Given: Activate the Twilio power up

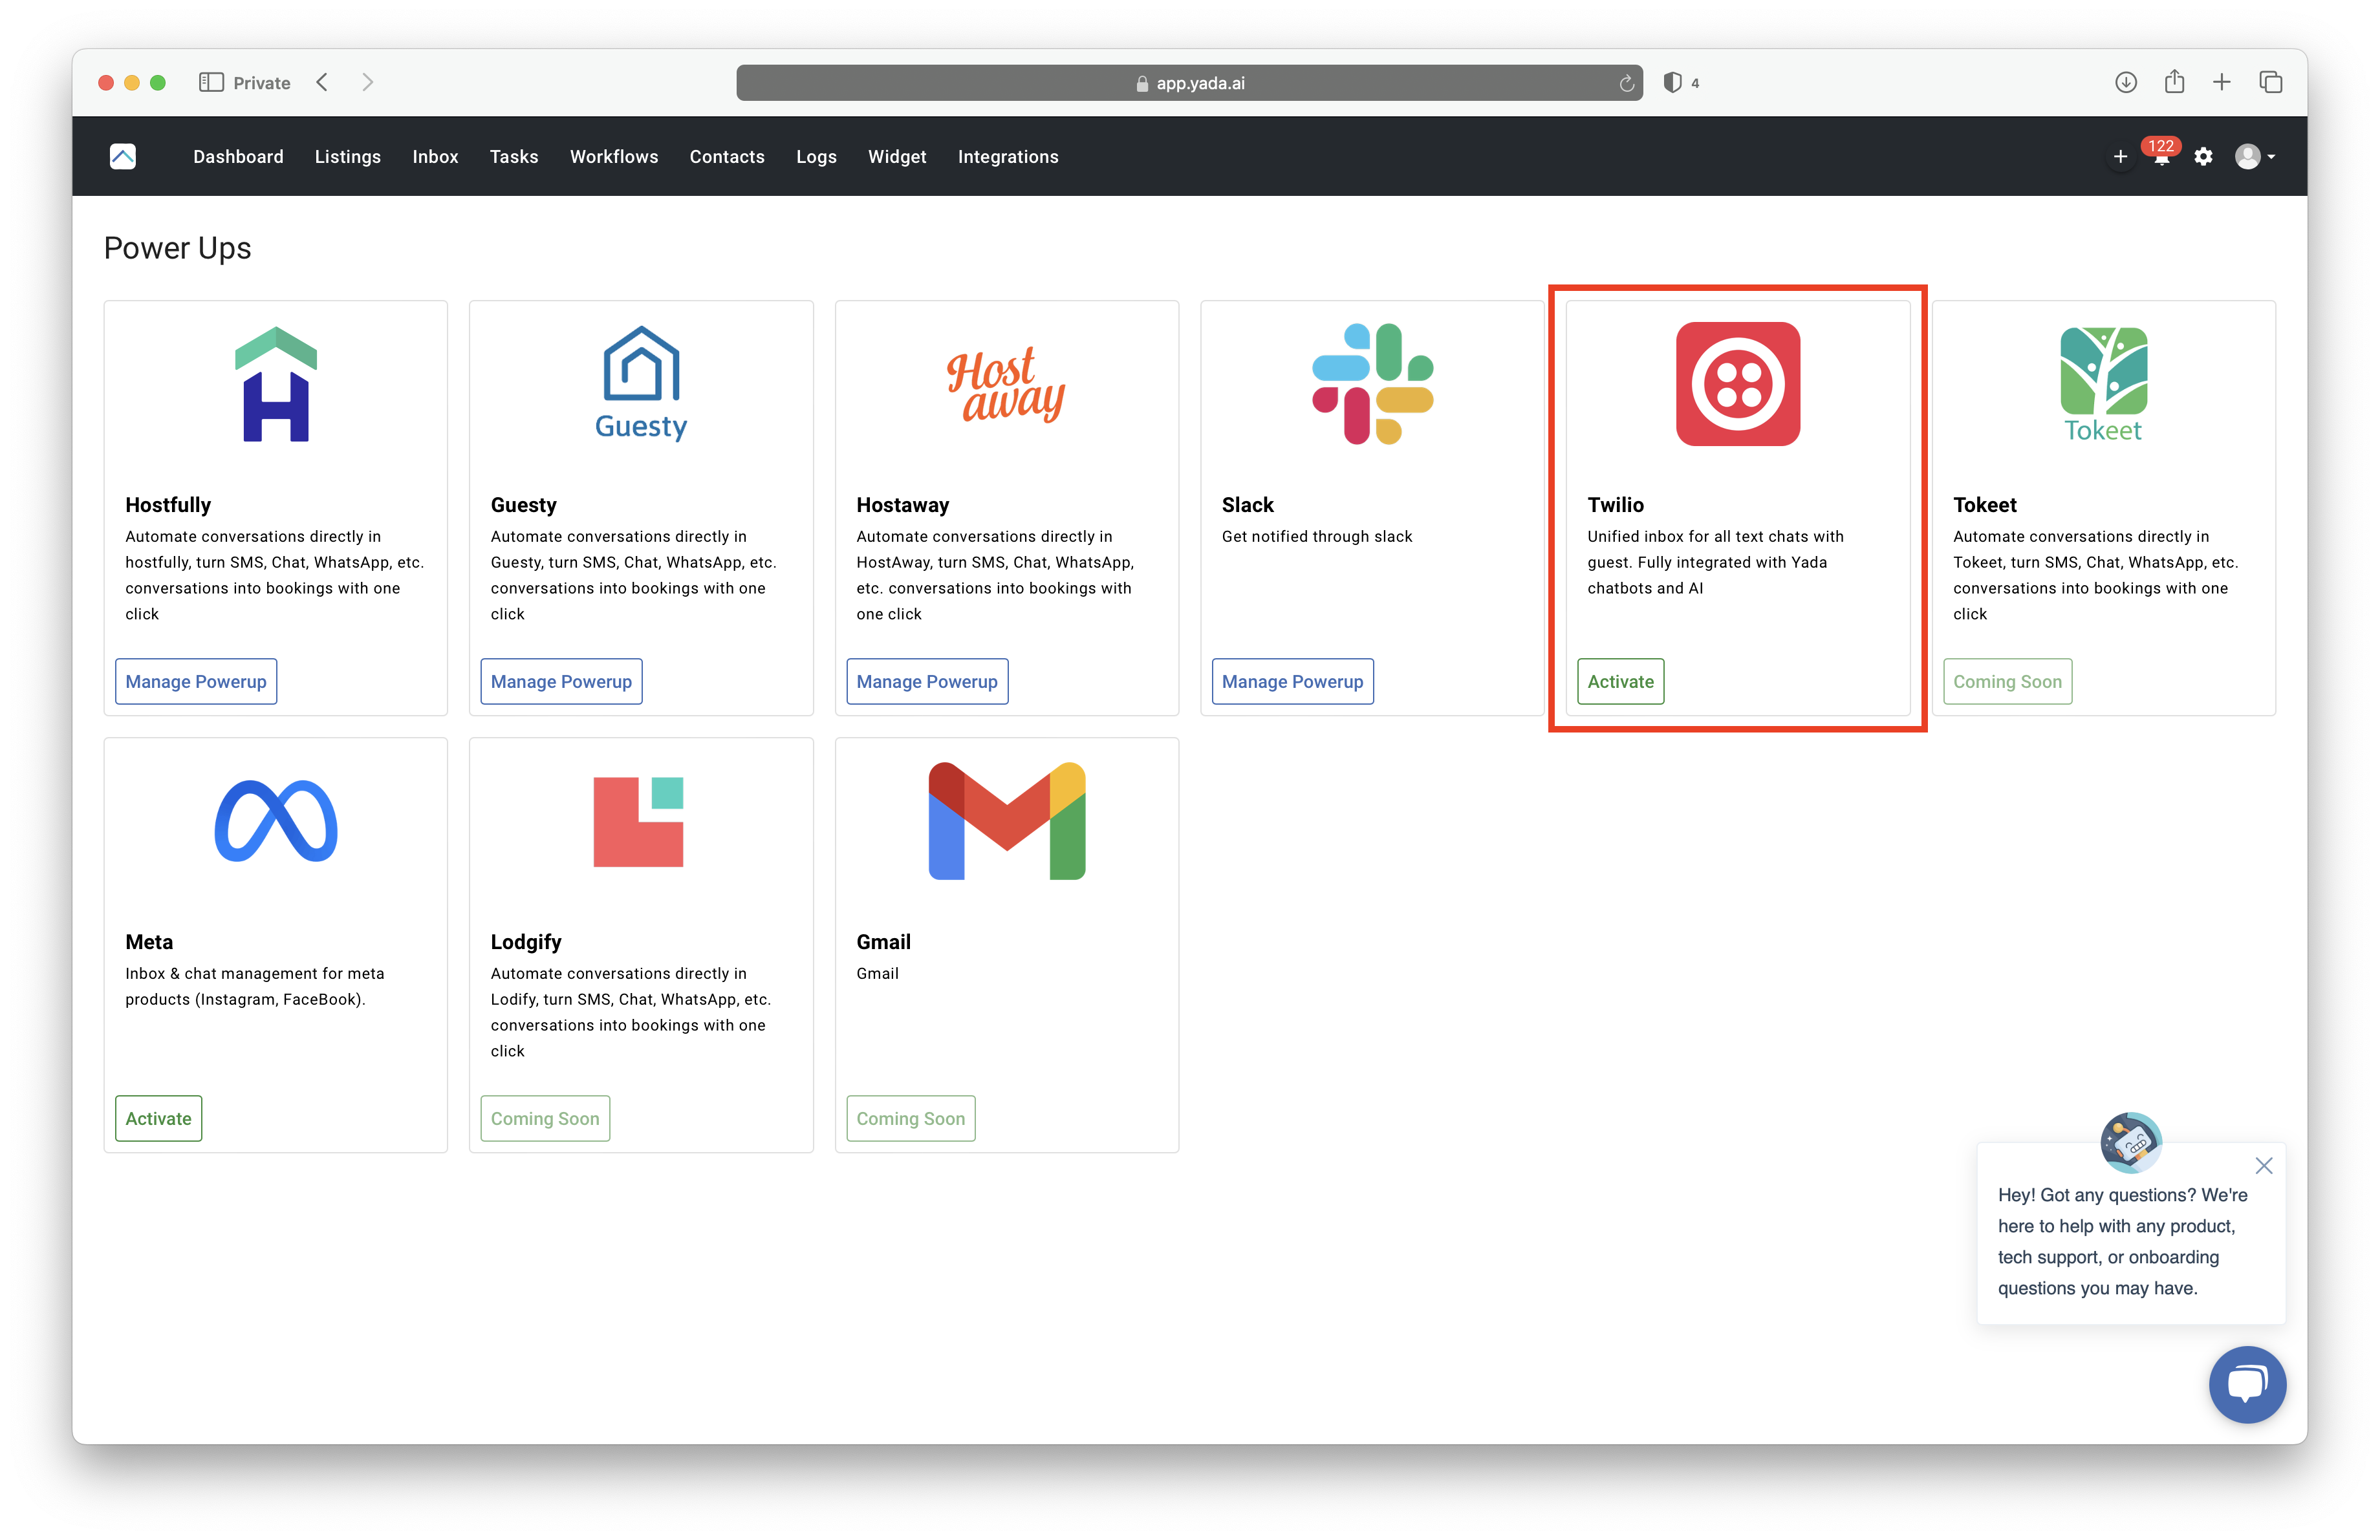Looking at the screenshot, I should 1620,681.
